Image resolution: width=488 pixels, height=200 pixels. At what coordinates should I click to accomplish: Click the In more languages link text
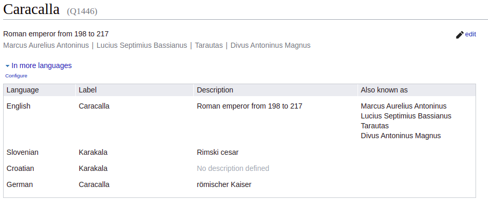[x=42, y=65]
